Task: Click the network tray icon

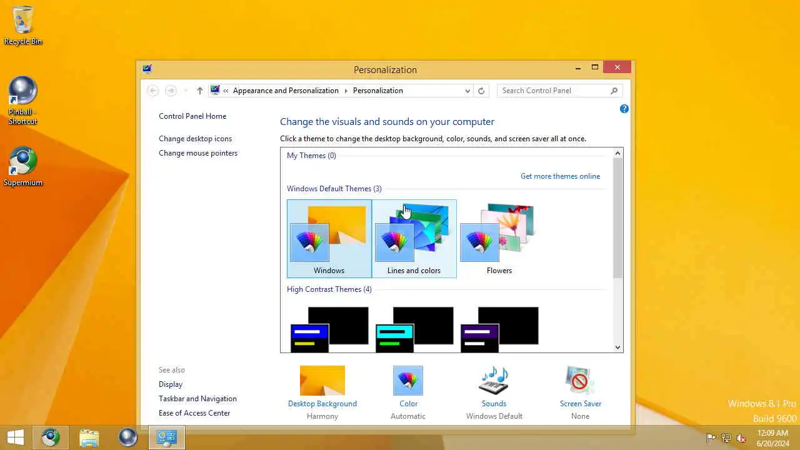Action: point(726,438)
